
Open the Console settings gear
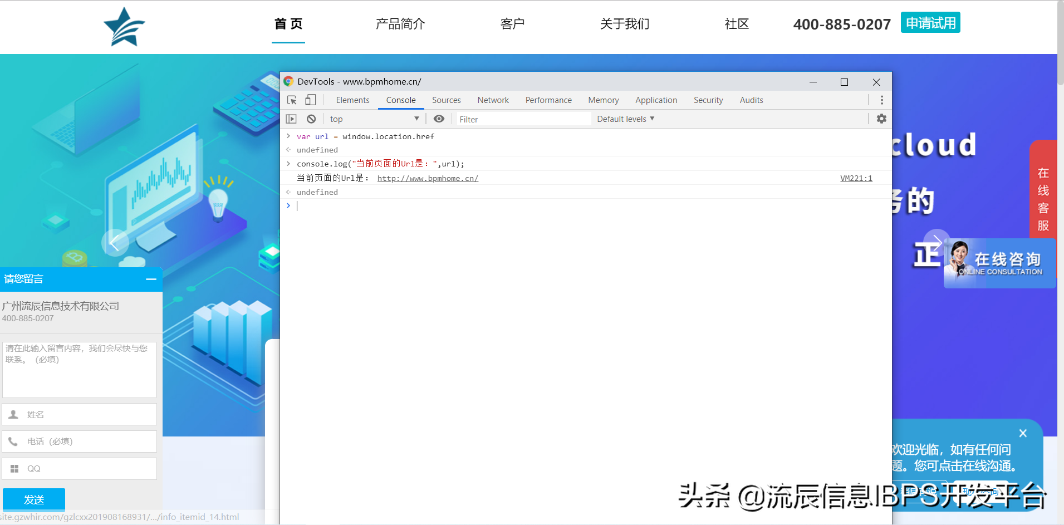click(x=881, y=119)
